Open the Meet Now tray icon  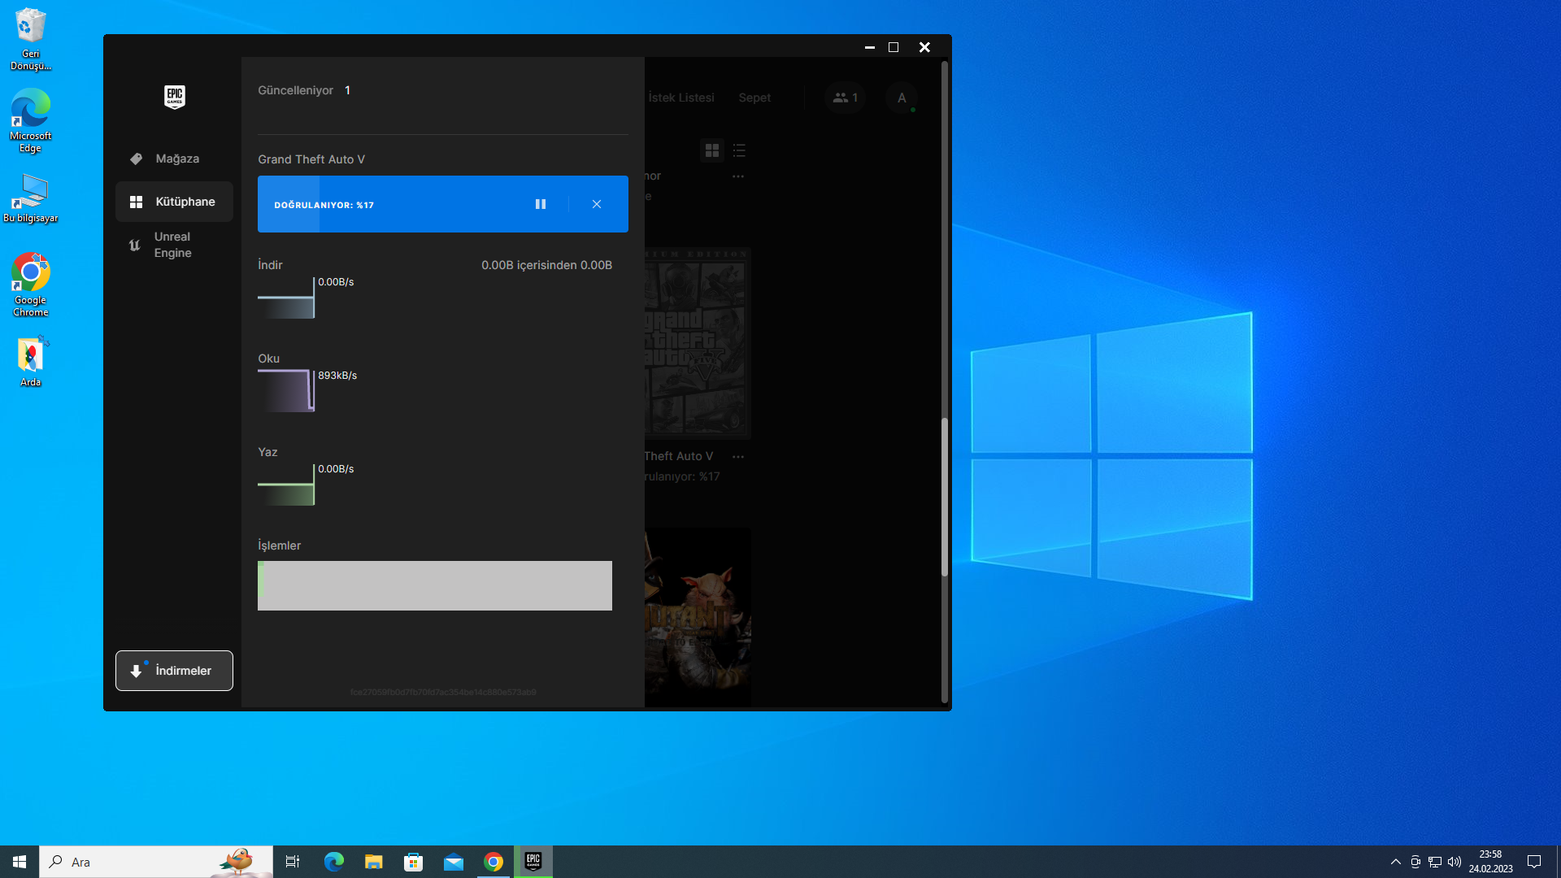point(1415,862)
